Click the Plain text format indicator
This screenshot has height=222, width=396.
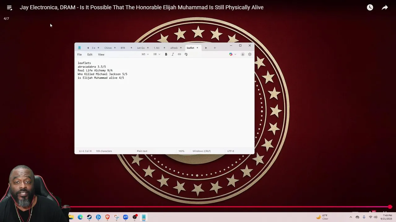pyautogui.click(x=142, y=151)
